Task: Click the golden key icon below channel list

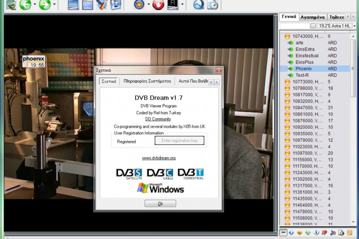Action: [349, 233]
